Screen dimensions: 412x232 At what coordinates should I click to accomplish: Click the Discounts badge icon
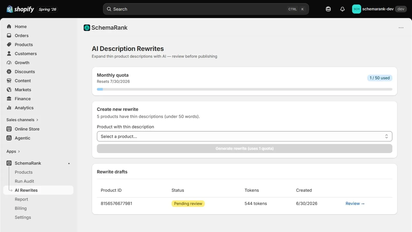9,71
